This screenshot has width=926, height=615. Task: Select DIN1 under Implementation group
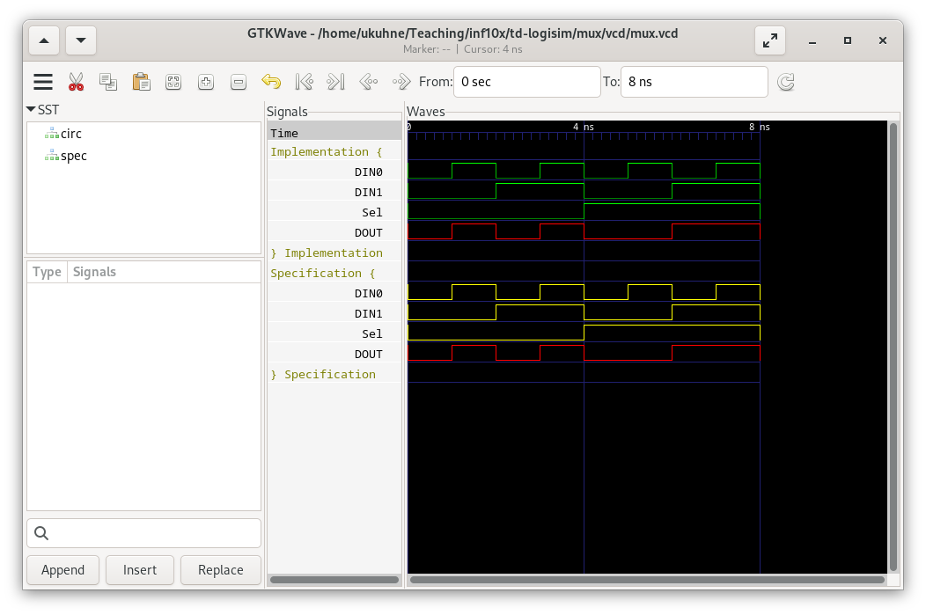tap(334, 192)
